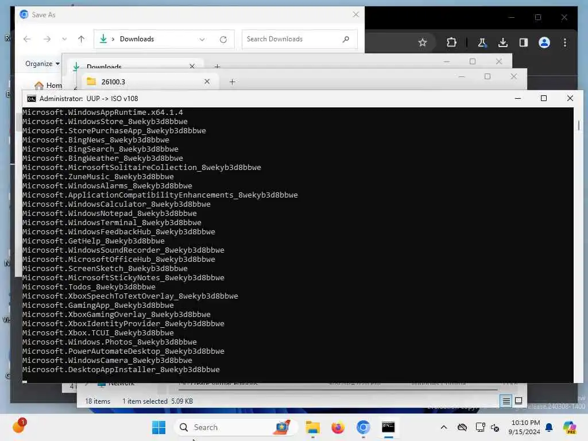The height and width of the screenshot is (441, 588).
Task: Open the network status tray icon
Action: pyautogui.click(x=480, y=427)
